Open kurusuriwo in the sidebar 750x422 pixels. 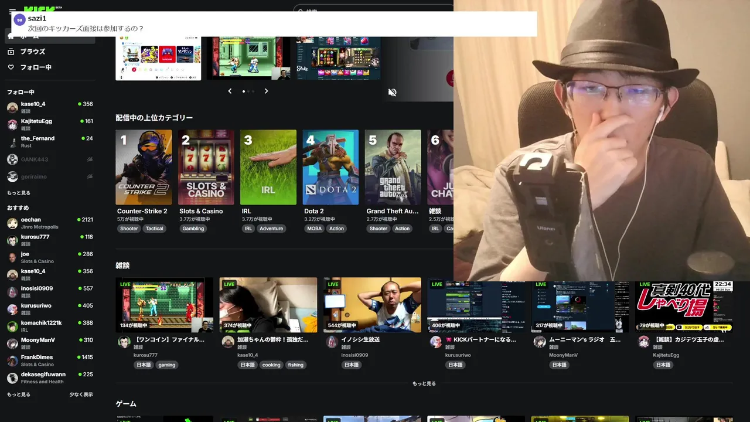[49, 309]
